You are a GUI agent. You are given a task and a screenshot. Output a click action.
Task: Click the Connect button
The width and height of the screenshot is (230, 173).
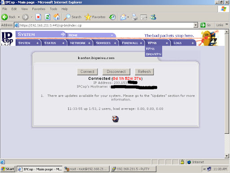[x=87, y=72]
